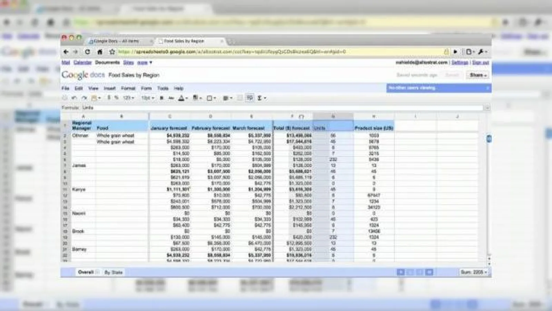
Task: Open the Format menu
Action: [x=128, y=88]
